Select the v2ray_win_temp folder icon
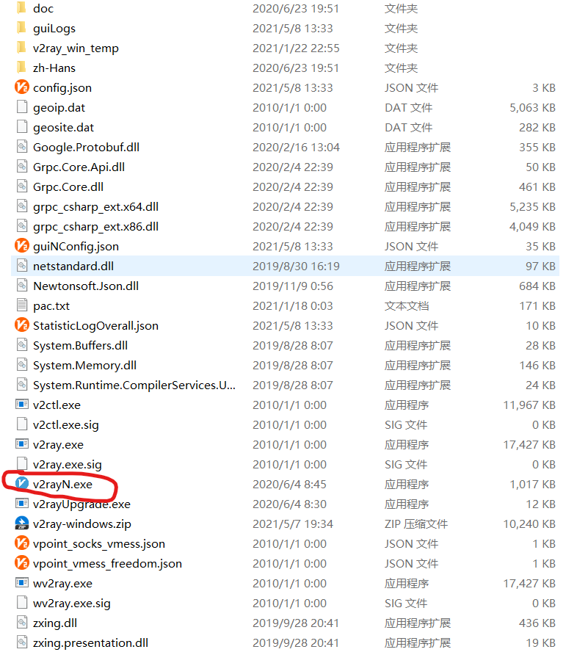This screenshot has width=566, height=652. point(21,48)
